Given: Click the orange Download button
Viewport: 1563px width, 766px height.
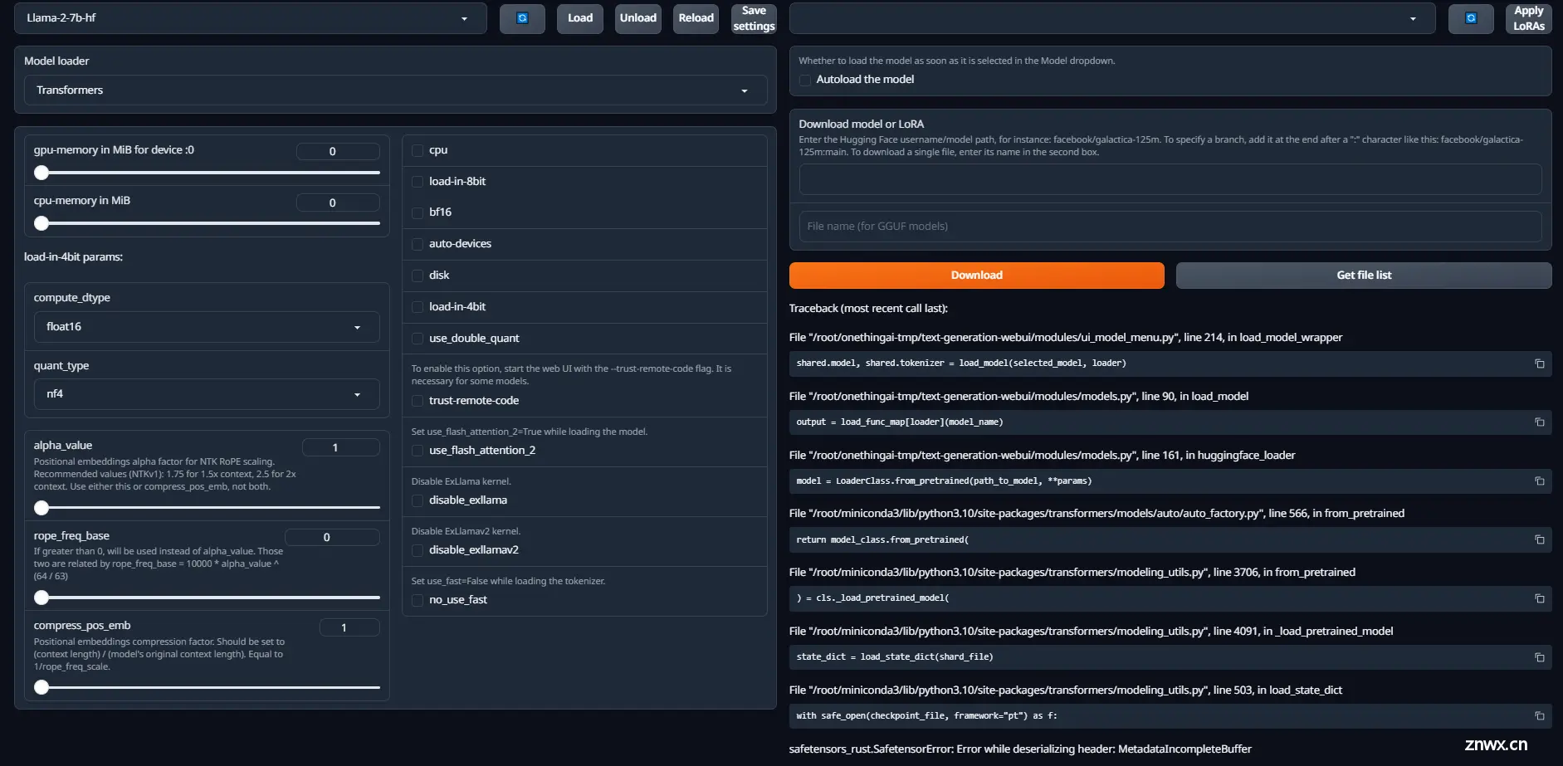Looking at the screenshot, I should click(977, 276).
